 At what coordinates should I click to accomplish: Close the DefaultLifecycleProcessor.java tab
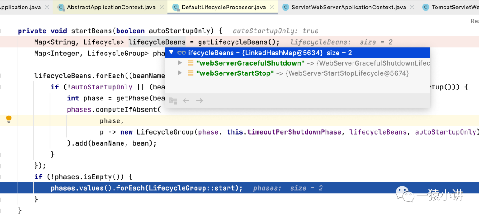click(x=271, y=7)
